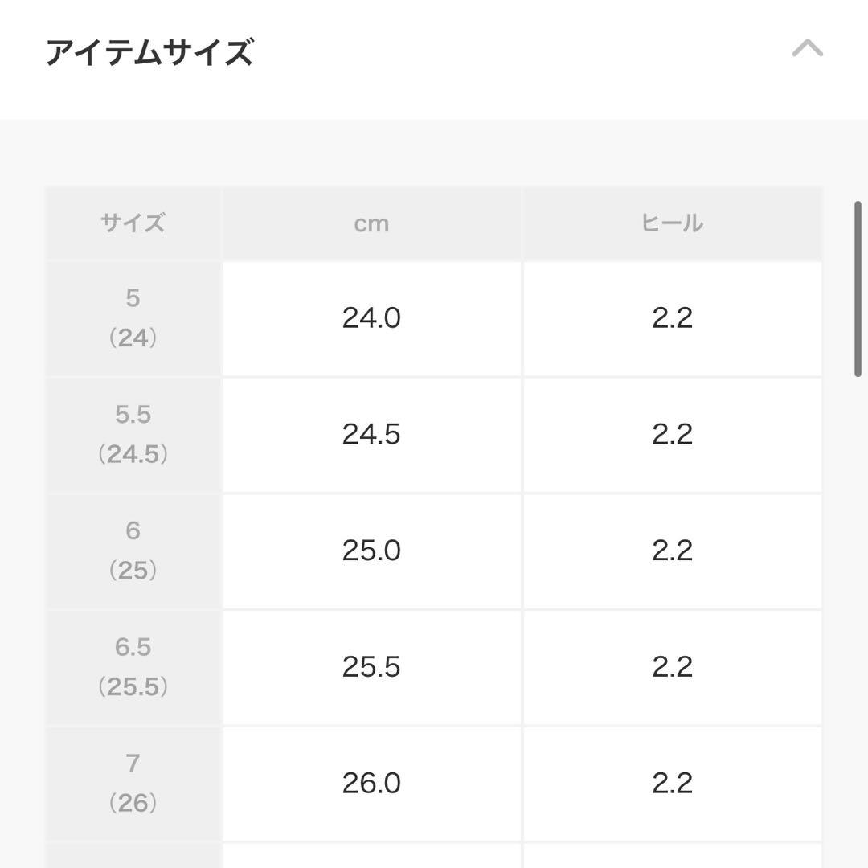Click the heel value 2.2 in top row
Image resolution: width=868 pixels, height=868 pixels.
pyautogui.click(x=672, y=317)
